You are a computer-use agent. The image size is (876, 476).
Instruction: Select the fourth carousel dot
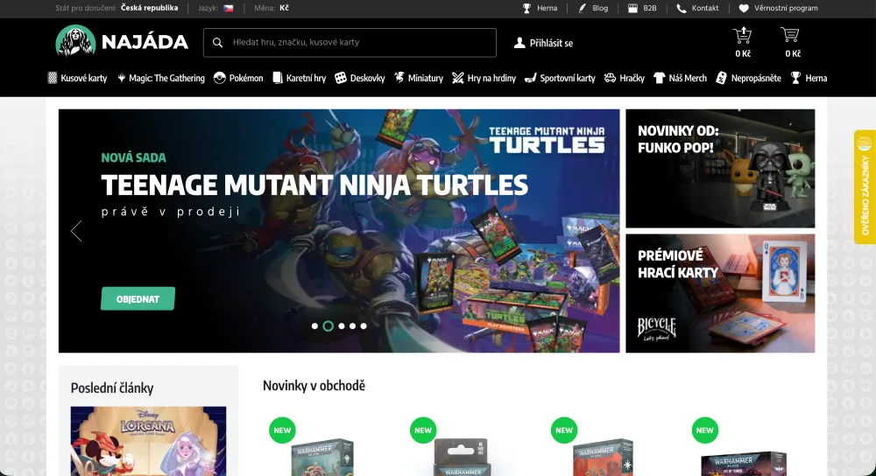(x=352, y=325)
